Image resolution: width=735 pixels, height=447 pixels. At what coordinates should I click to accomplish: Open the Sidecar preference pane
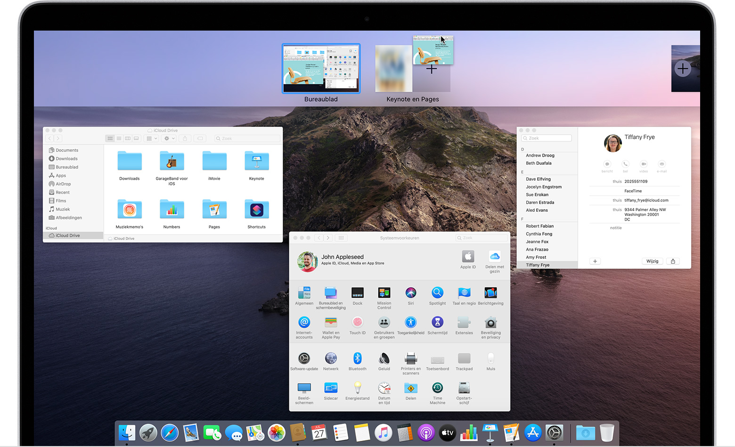tap(331, 388)
